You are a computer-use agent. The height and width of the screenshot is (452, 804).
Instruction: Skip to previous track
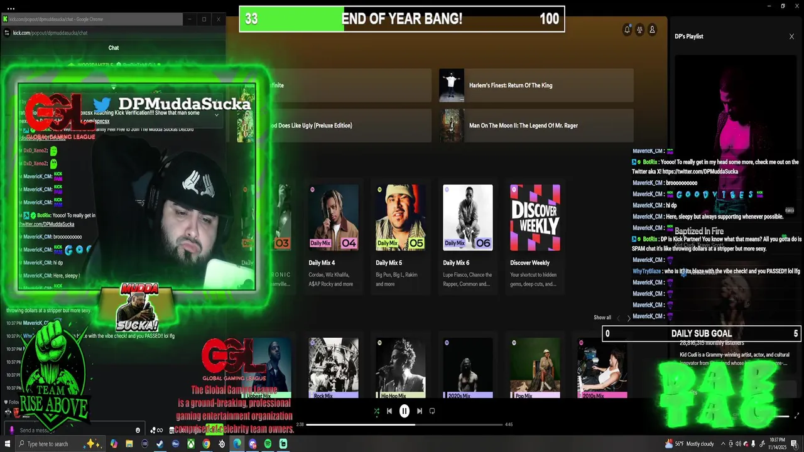[x=389, y=411]
